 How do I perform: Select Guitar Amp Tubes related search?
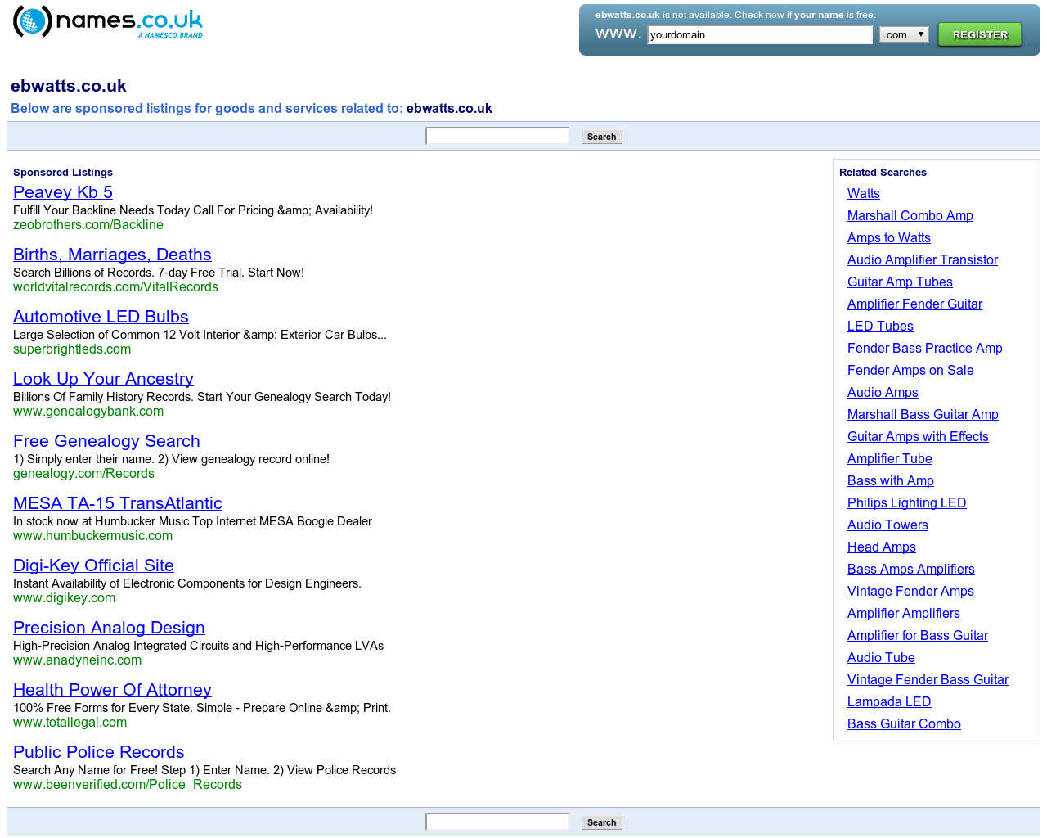pyautogui.click(x=900, y=282)
